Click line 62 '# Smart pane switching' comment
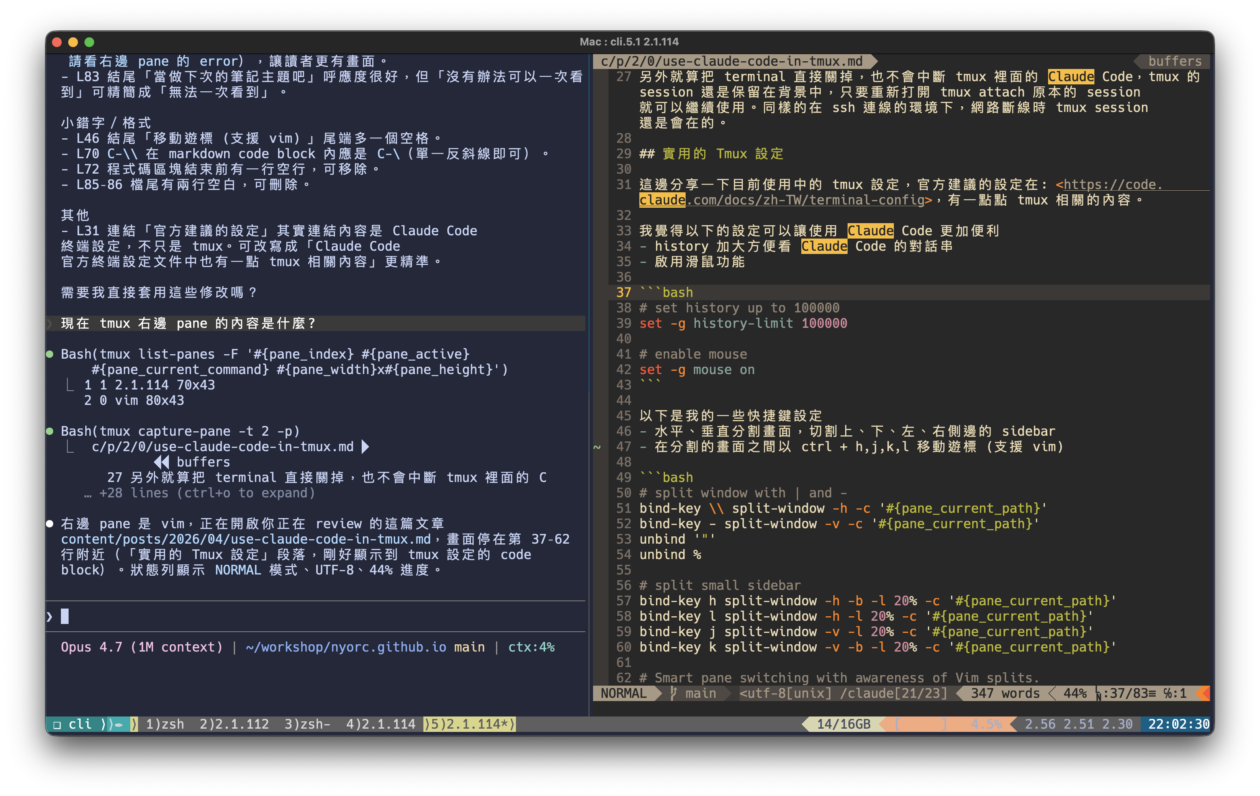This screenshot has height=796, width=1260. [x=839, y=678]
